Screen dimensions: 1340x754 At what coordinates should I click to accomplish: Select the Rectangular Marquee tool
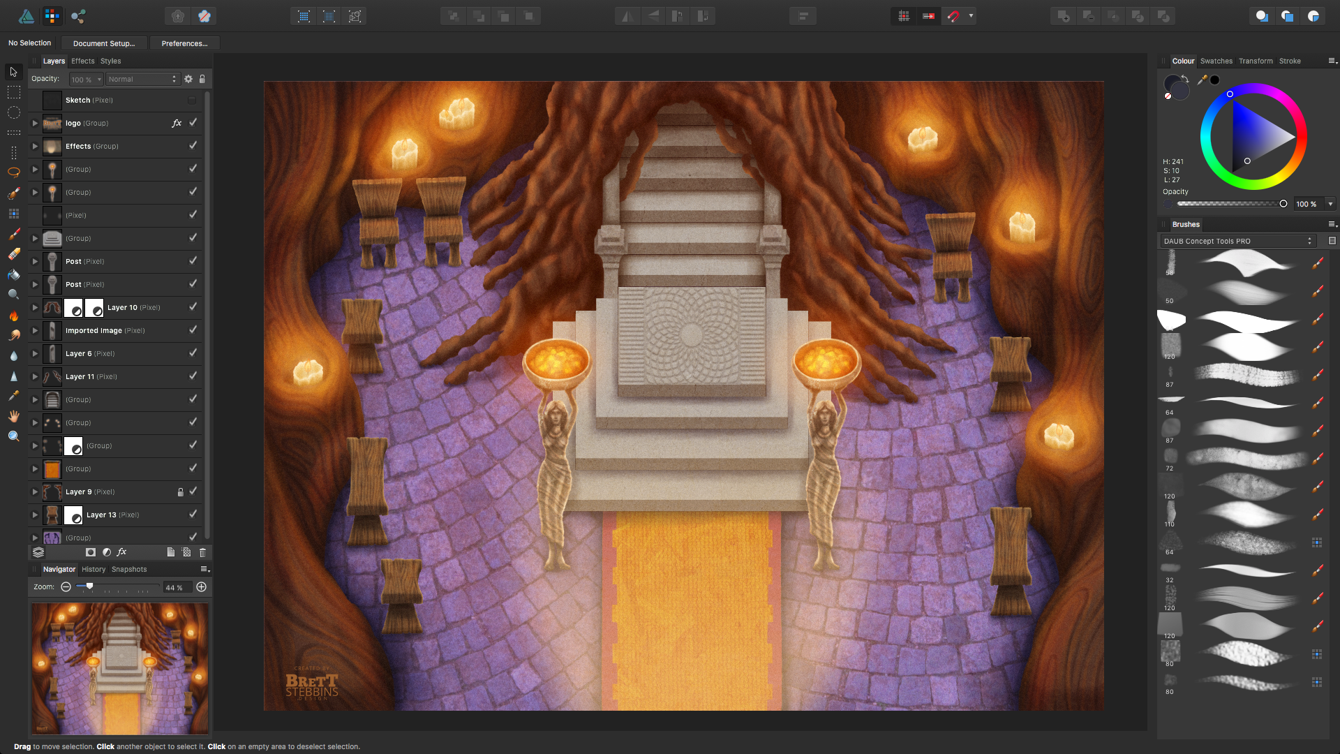[13, 92]
